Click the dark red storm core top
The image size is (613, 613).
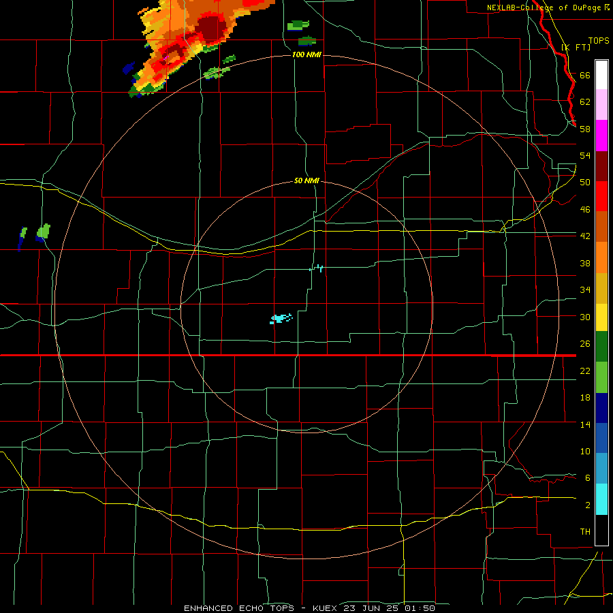[x=212, y=28]
